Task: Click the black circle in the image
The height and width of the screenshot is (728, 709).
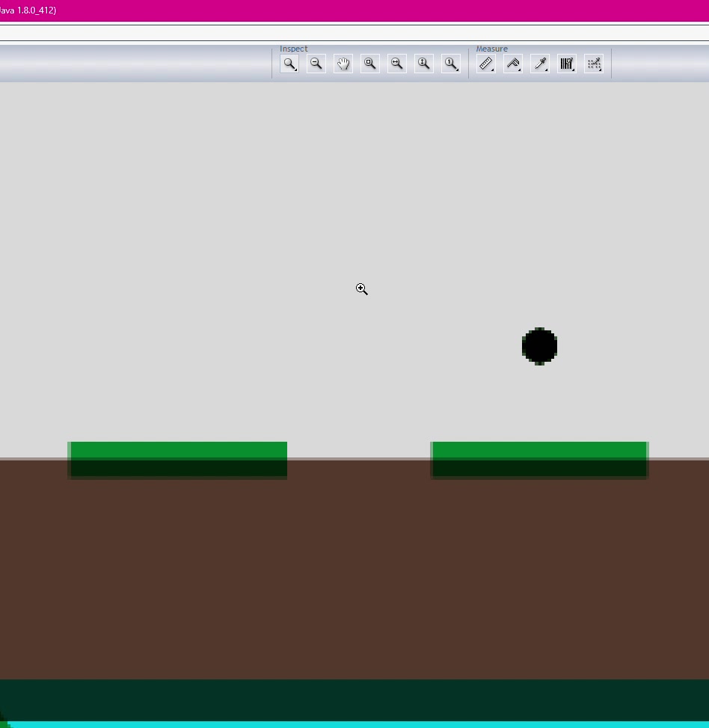Action: (x=539, y=346)
